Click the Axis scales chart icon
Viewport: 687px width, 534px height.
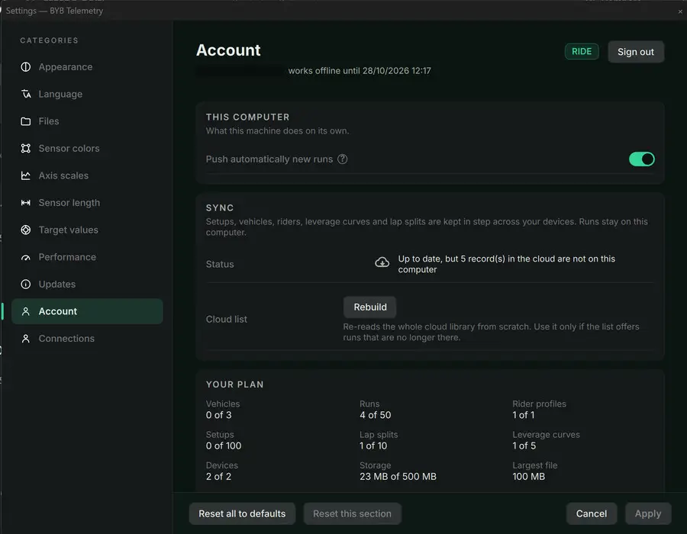(26, 175)
